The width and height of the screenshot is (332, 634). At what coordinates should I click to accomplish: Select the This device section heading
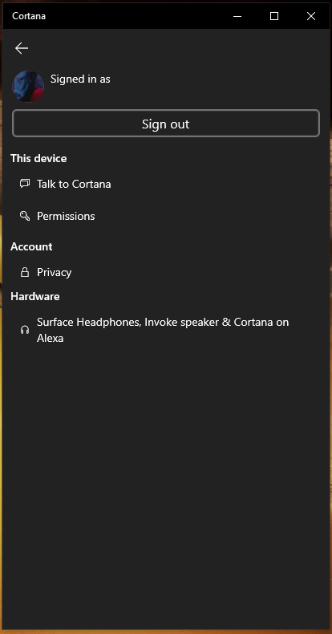coord(38,158)
